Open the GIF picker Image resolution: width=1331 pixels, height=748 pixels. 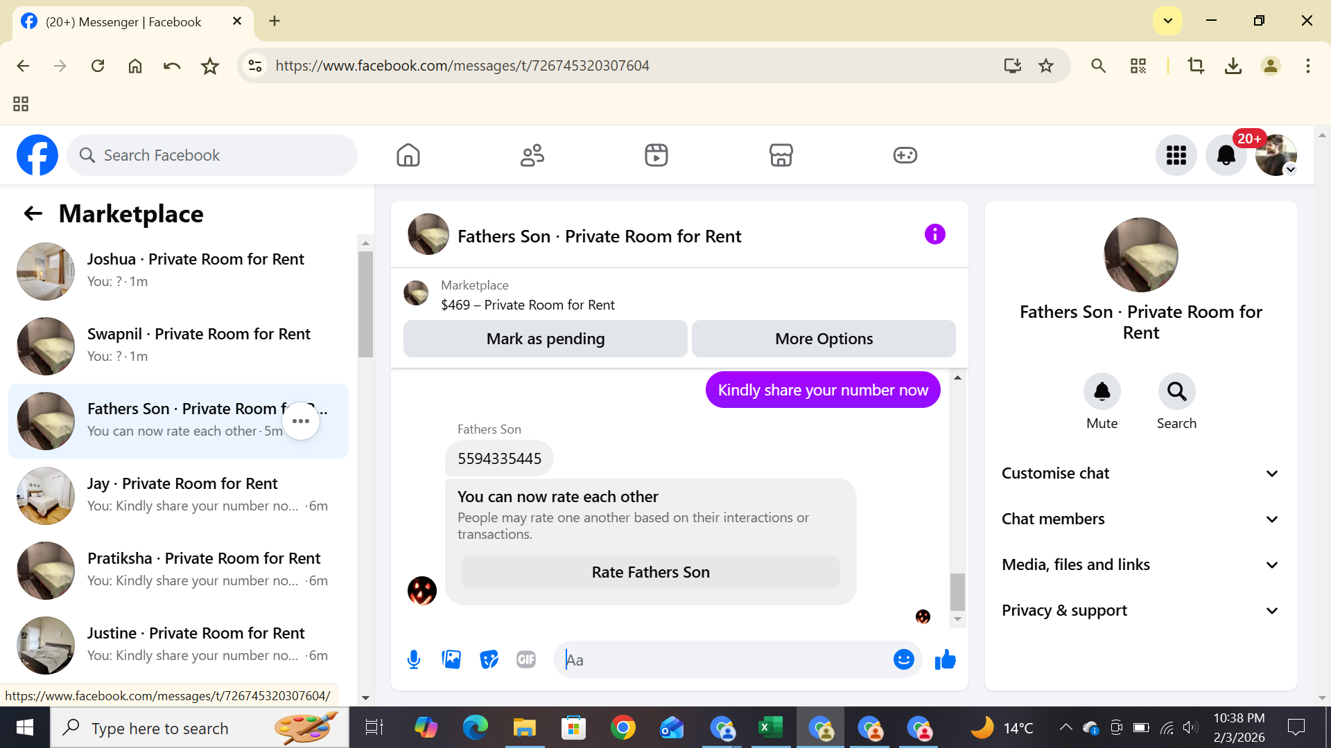526,659
